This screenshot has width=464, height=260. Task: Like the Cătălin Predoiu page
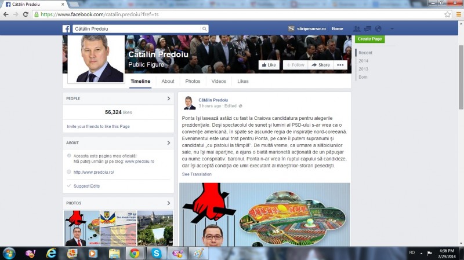[269, 65]
